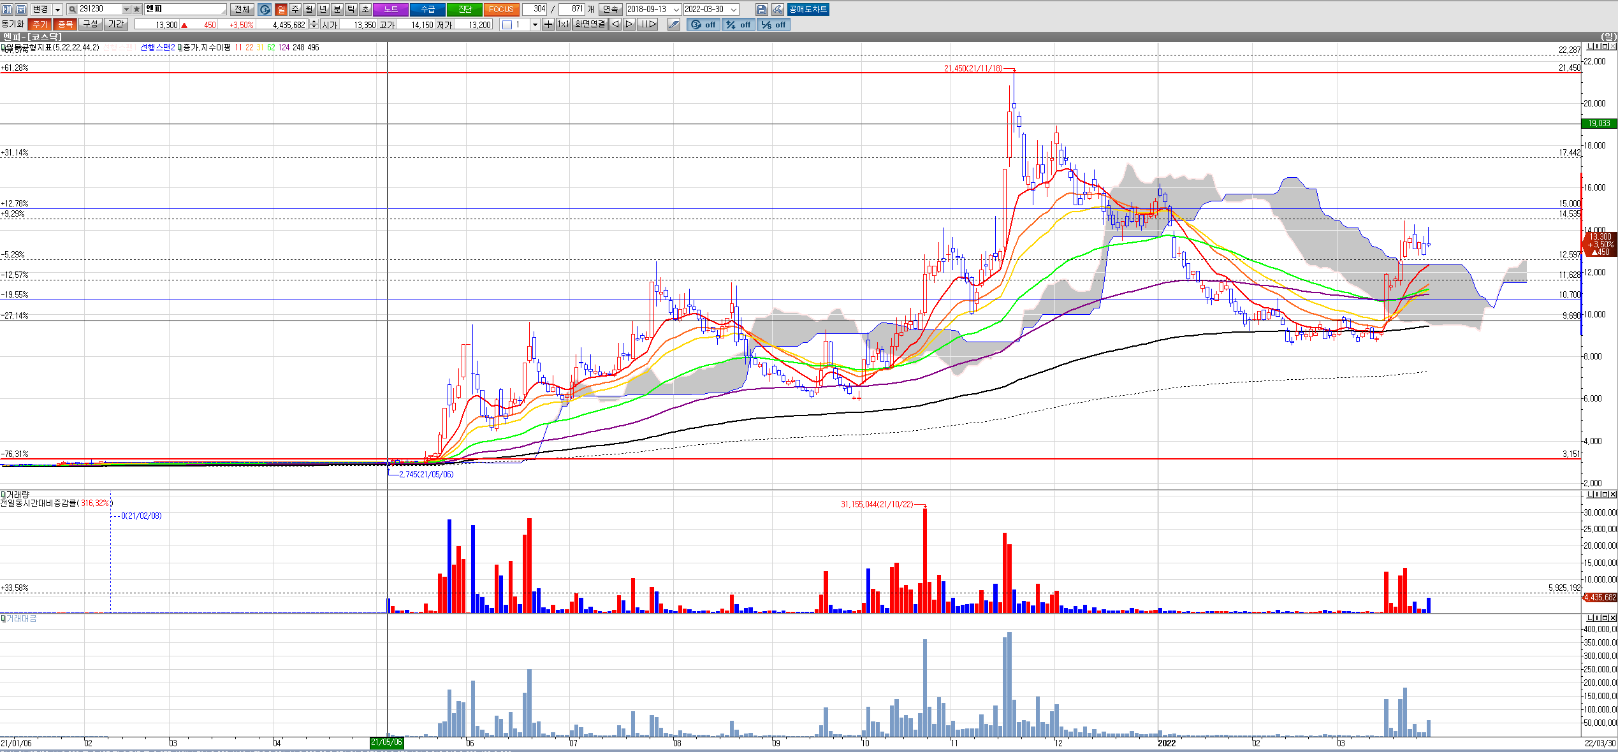Image resolution: width=1618 pixels, height=752 pixels.
Task: Click the favorite star icon beside stock code
Action: [x=136, y=9]
